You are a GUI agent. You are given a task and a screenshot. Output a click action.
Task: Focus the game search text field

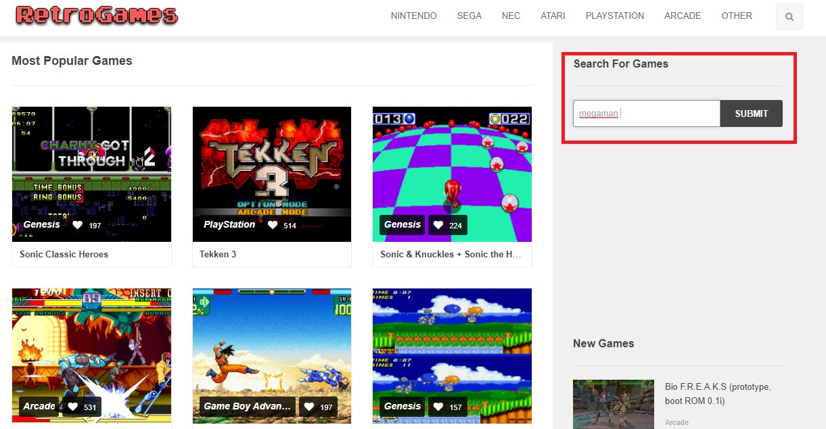coord(646,113)
